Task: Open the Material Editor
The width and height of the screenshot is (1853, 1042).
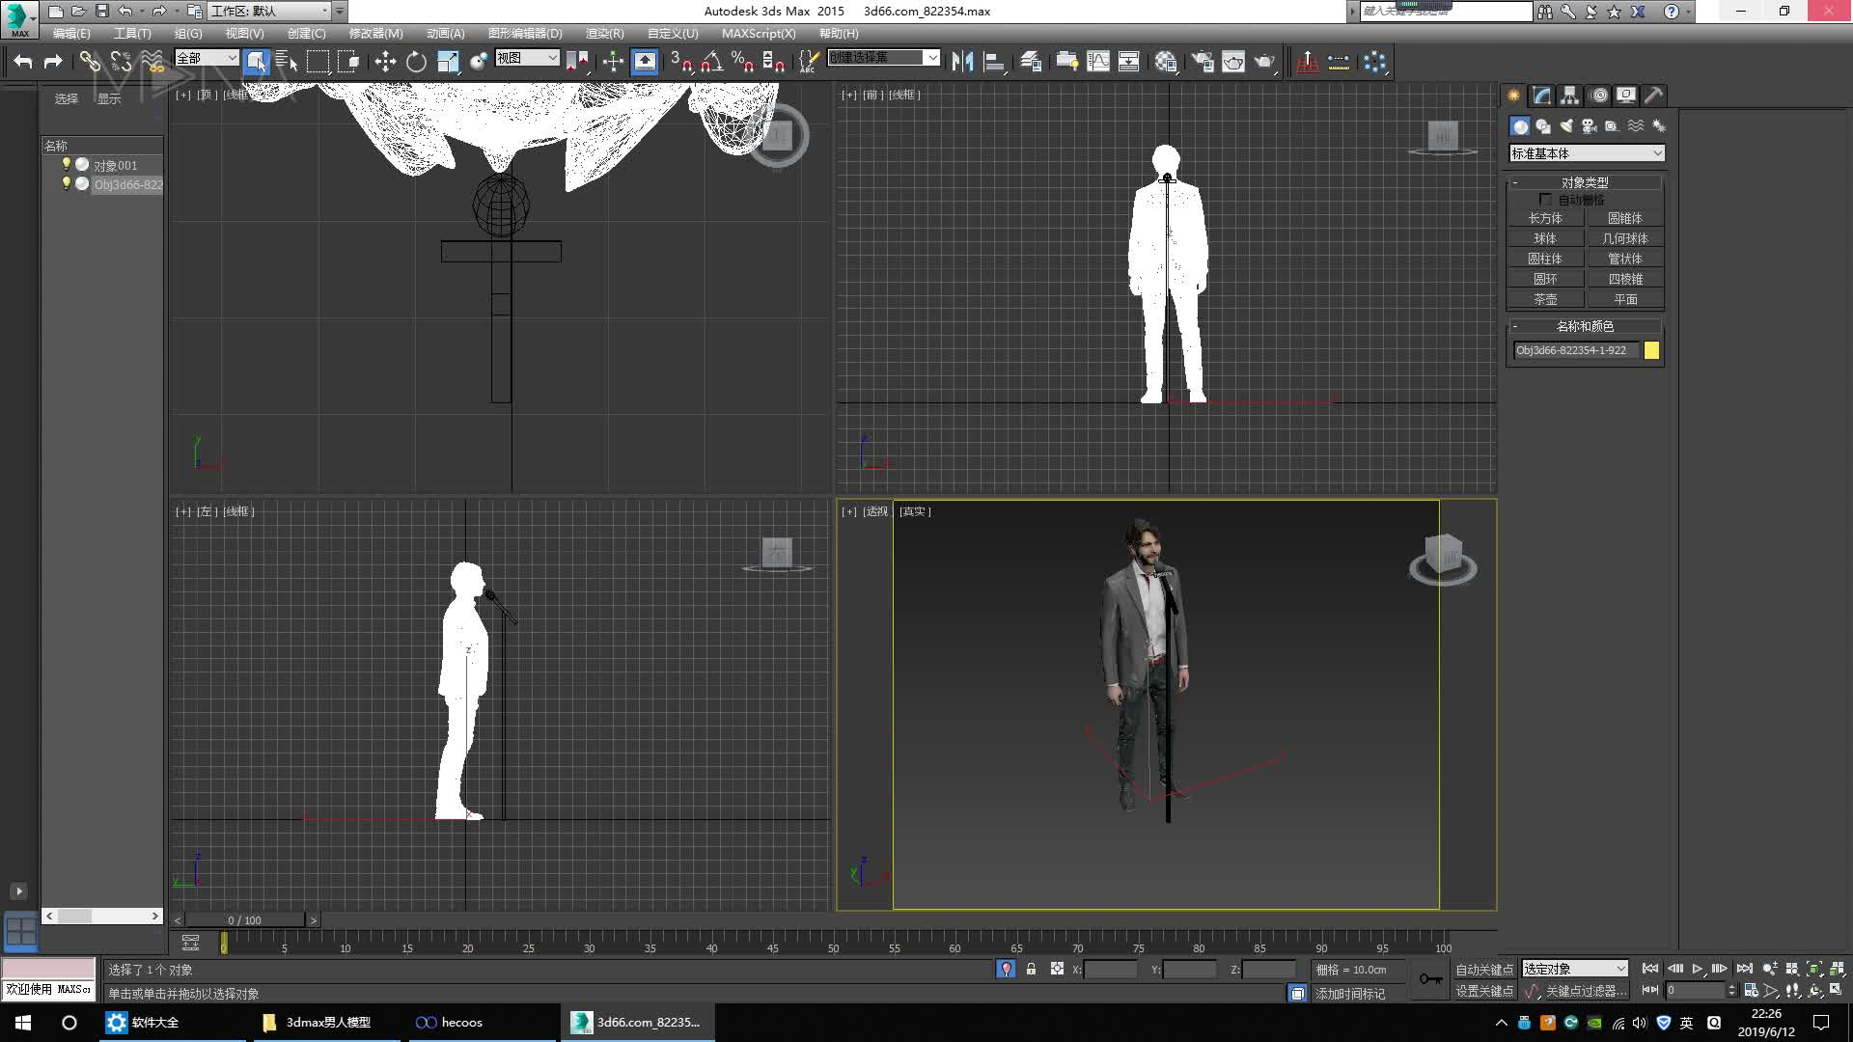Action: coord(1166,62)
